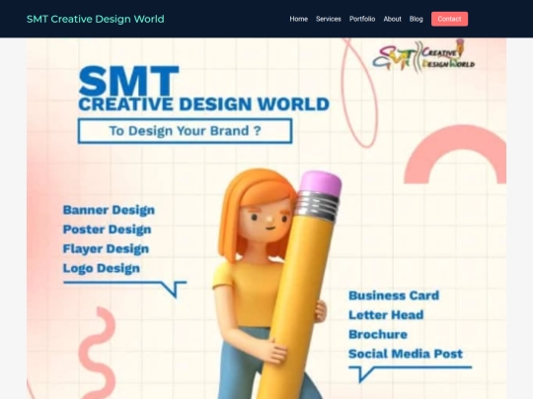Click the 'Logo Design' text
The width and height of the screenshot is (533, 399).
102,268
